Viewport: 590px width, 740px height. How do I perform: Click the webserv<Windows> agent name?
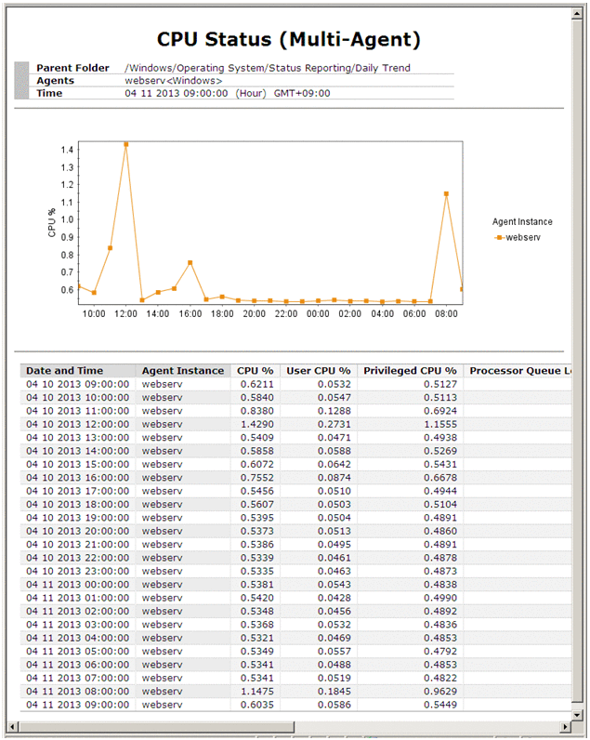point(174,81)
